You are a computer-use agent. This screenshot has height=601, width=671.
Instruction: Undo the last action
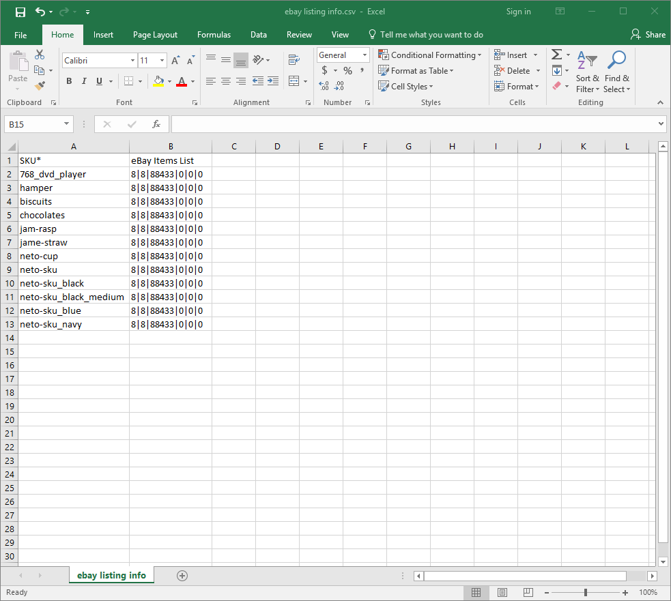(x=40, y=12)
